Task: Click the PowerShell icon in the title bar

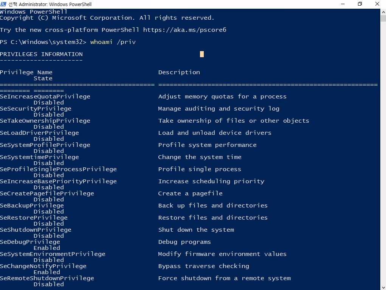Action: point(3,4)
